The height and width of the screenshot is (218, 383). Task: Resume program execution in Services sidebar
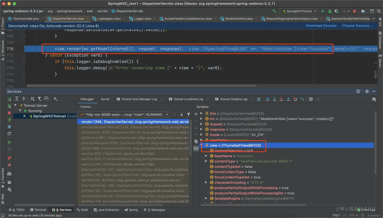[x=9, y=142]
